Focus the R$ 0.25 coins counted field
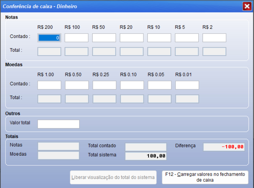This screenshot has height=188, width=254. coord(104,85)
